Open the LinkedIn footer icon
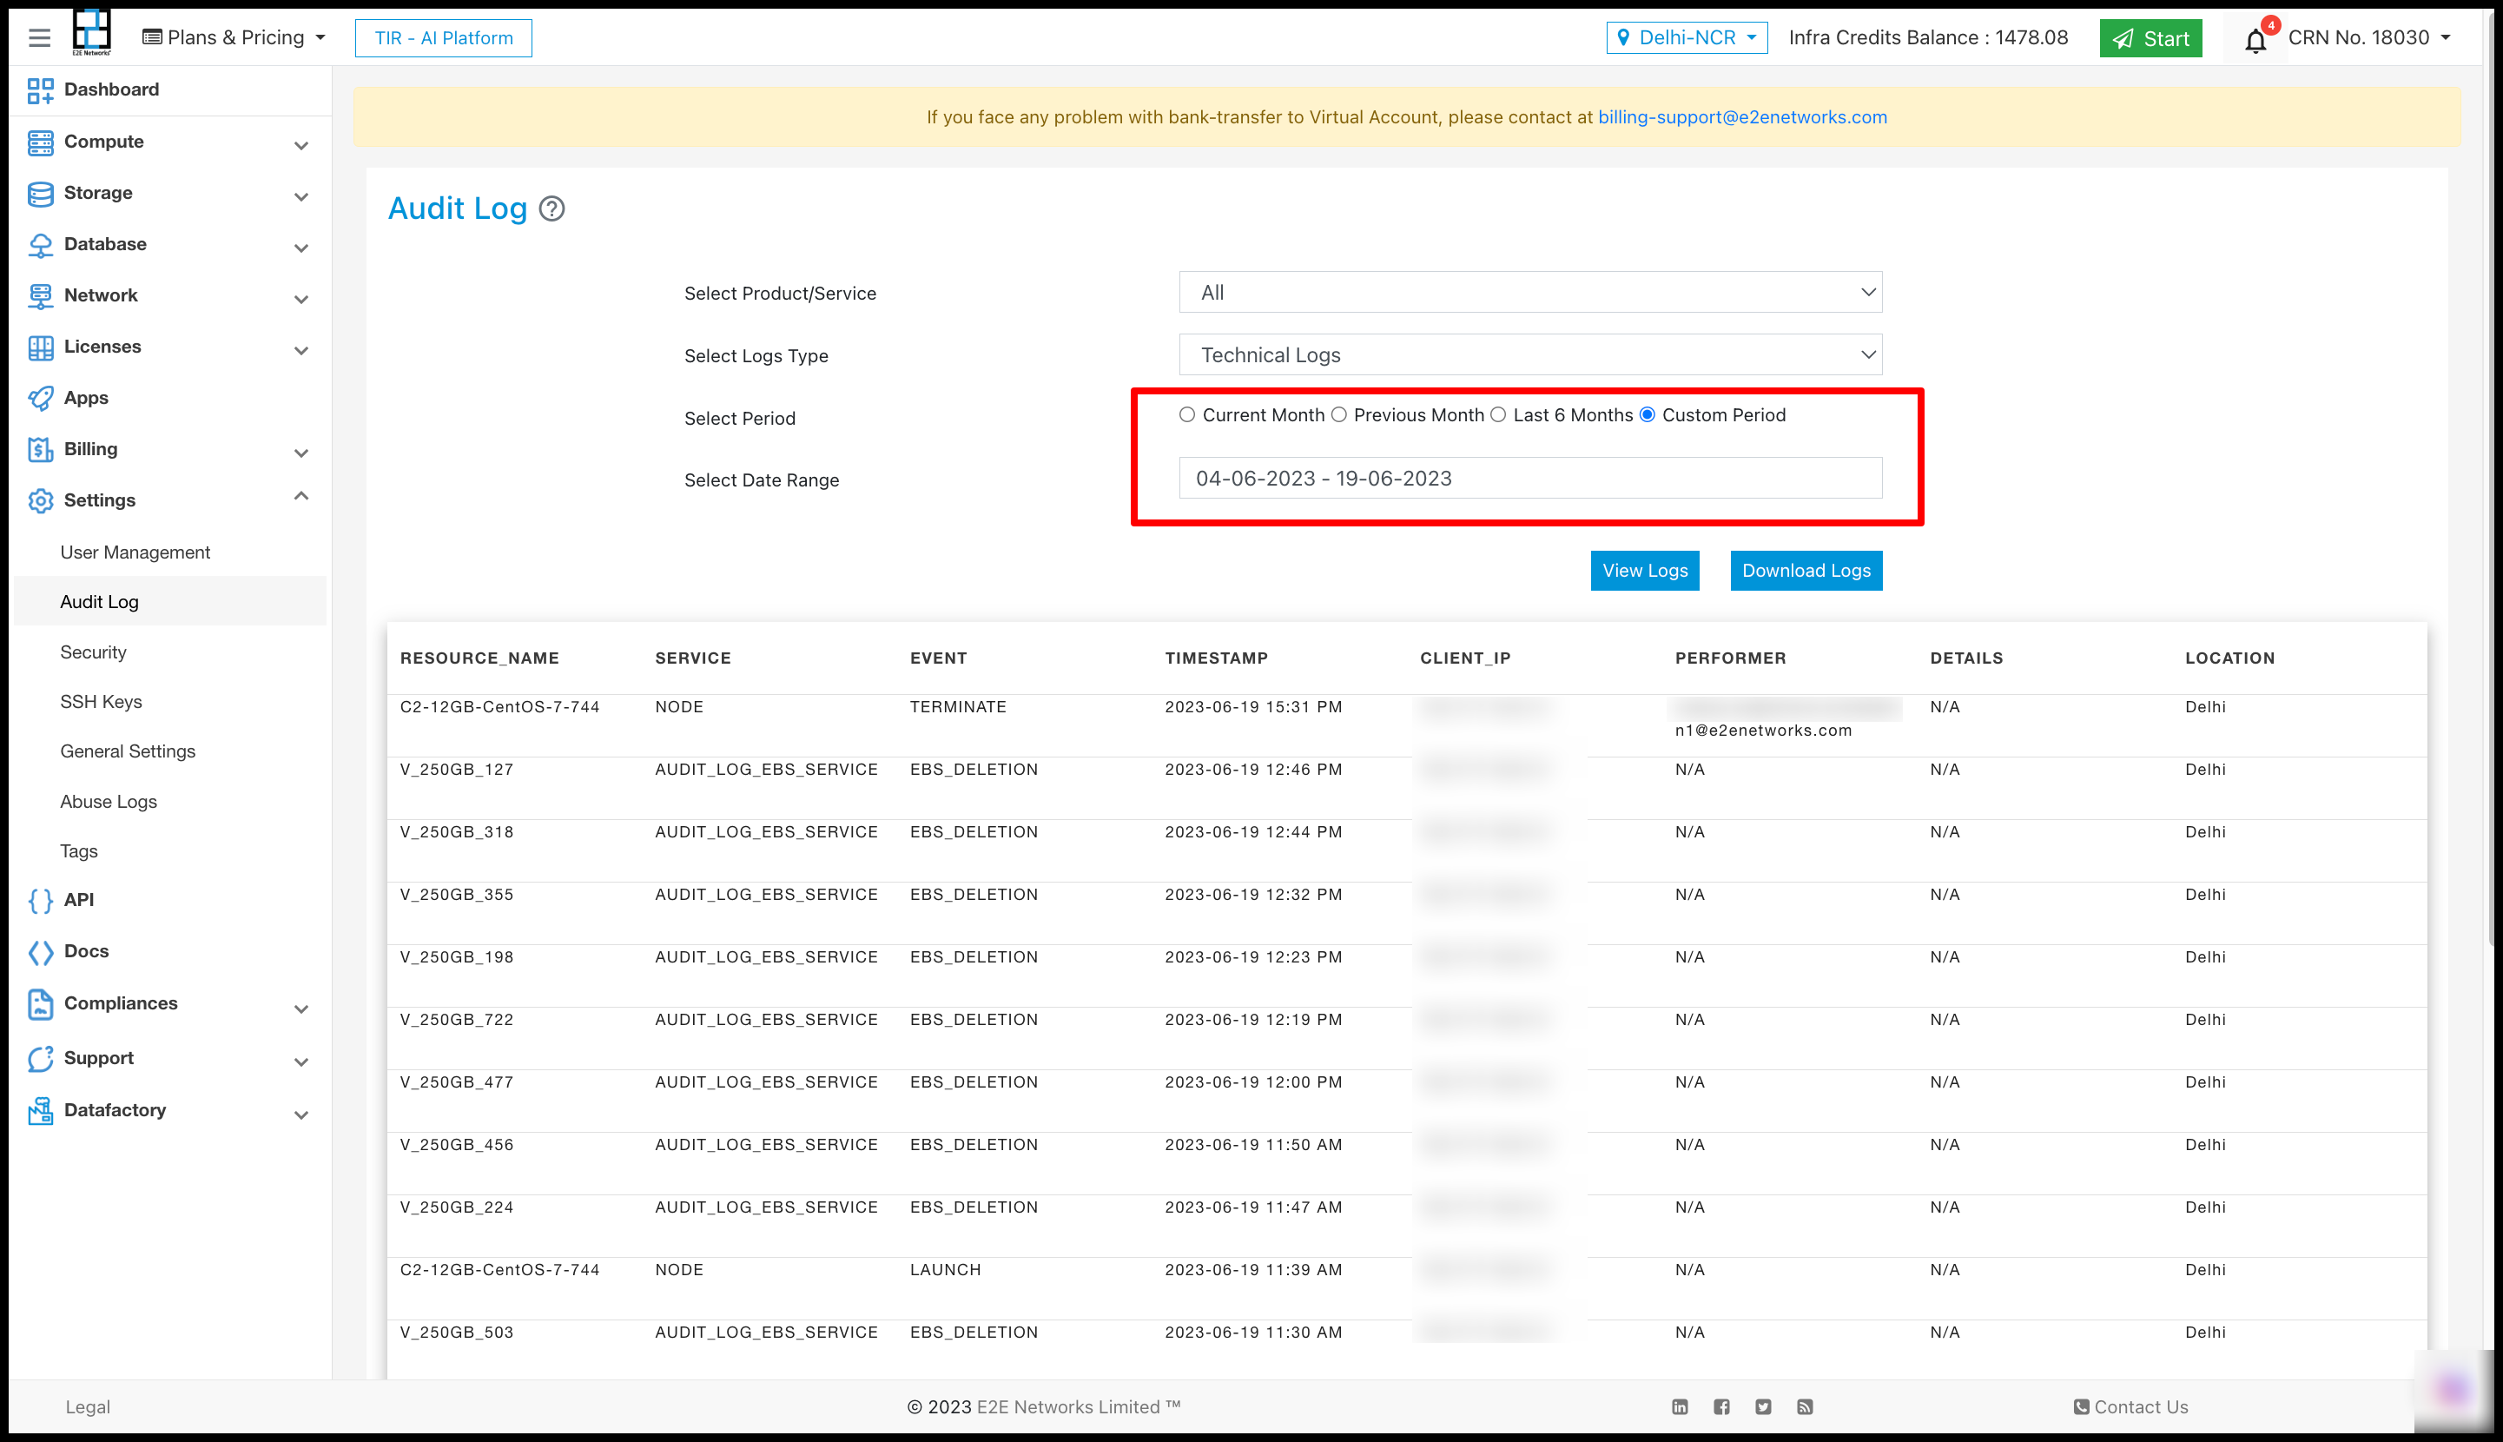The height and width of the screenshot is (1442, 2503). tap(1681, 1406)
